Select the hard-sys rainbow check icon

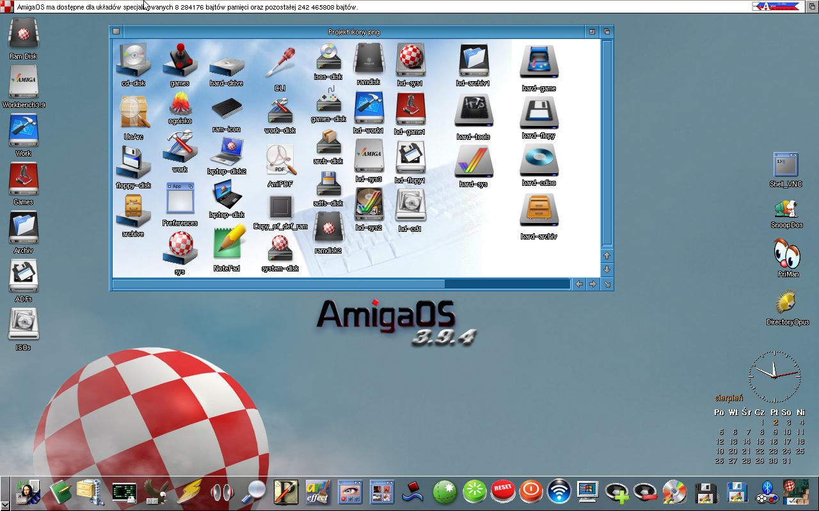tap(473, 160)
